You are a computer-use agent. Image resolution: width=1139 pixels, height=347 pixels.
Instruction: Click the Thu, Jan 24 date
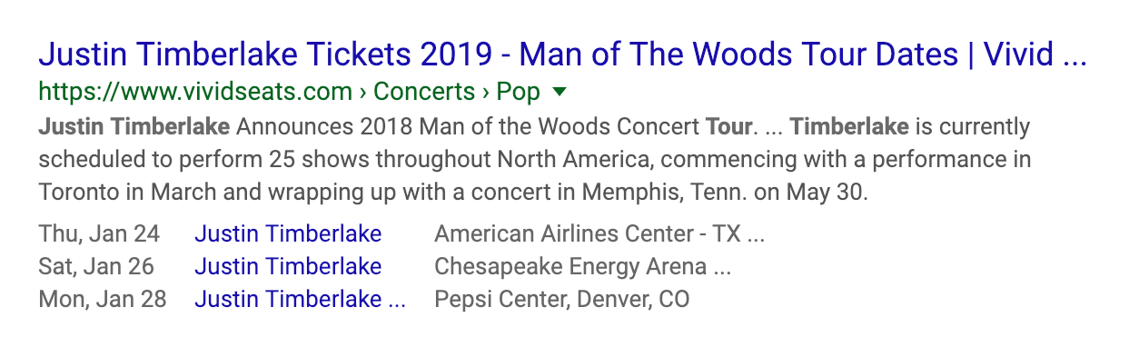99,234
